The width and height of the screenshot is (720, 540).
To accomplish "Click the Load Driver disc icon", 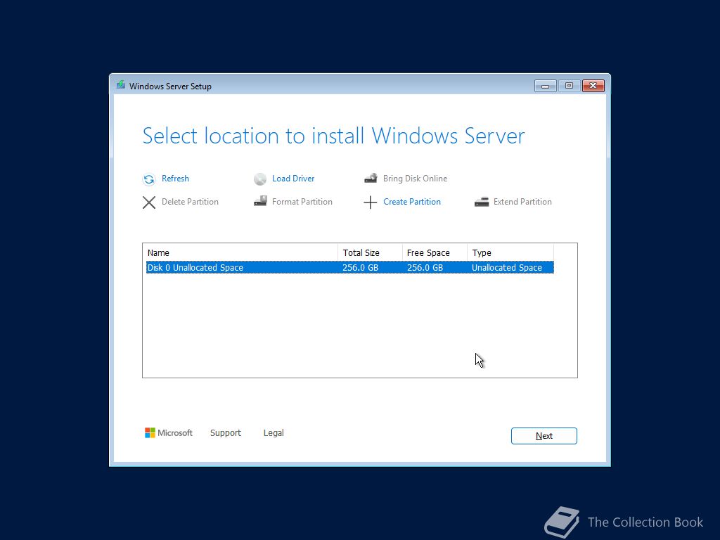I will coord(260,179).
